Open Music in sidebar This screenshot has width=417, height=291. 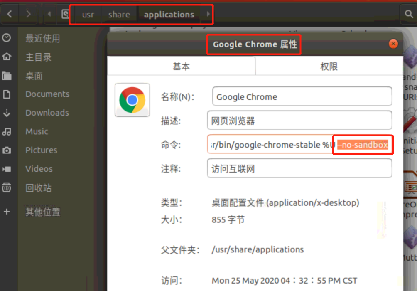(37, 131)
